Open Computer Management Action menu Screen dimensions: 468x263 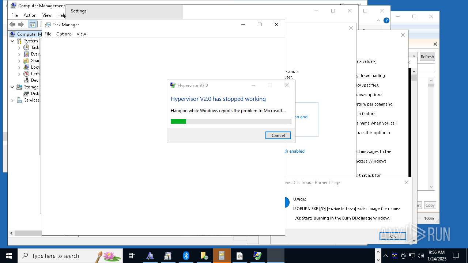point(30,15)
